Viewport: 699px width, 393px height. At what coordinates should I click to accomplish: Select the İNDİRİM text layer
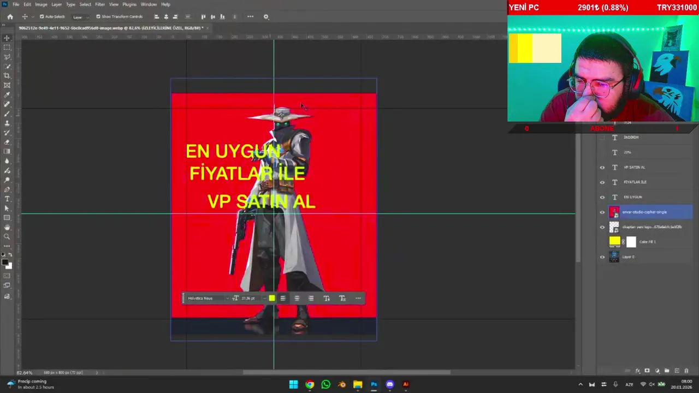click(x=650, y=138)
